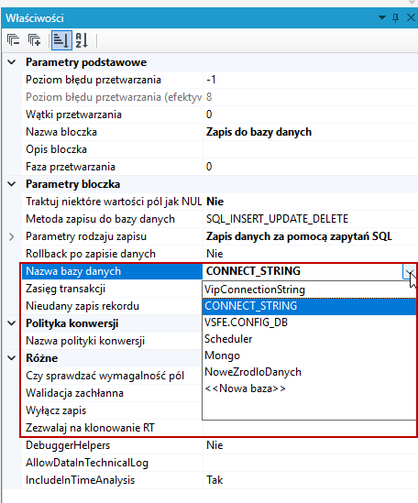Choose <<Nowa baza>> from the dropdown list
The image size is (418, 503).
tap(309, 388)
